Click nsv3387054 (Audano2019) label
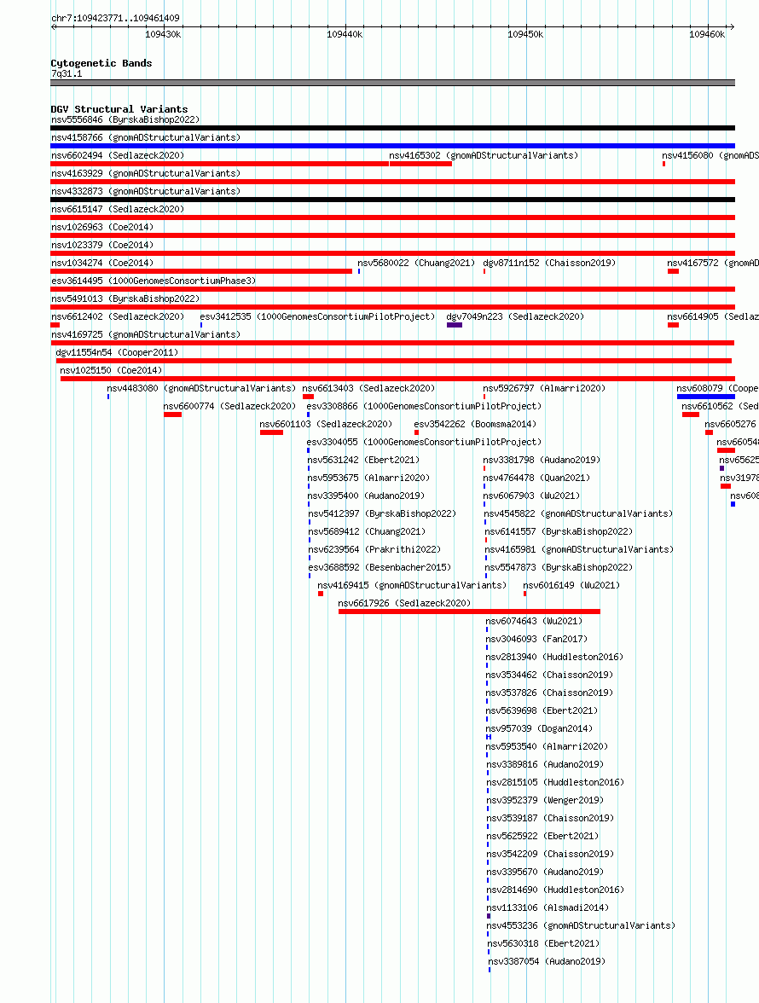 pyautogui.click(x=547, y=961)
